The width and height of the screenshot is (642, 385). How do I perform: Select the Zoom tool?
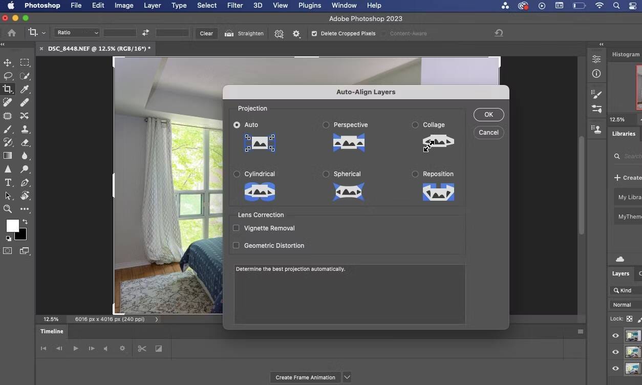[x=8, y=209]
